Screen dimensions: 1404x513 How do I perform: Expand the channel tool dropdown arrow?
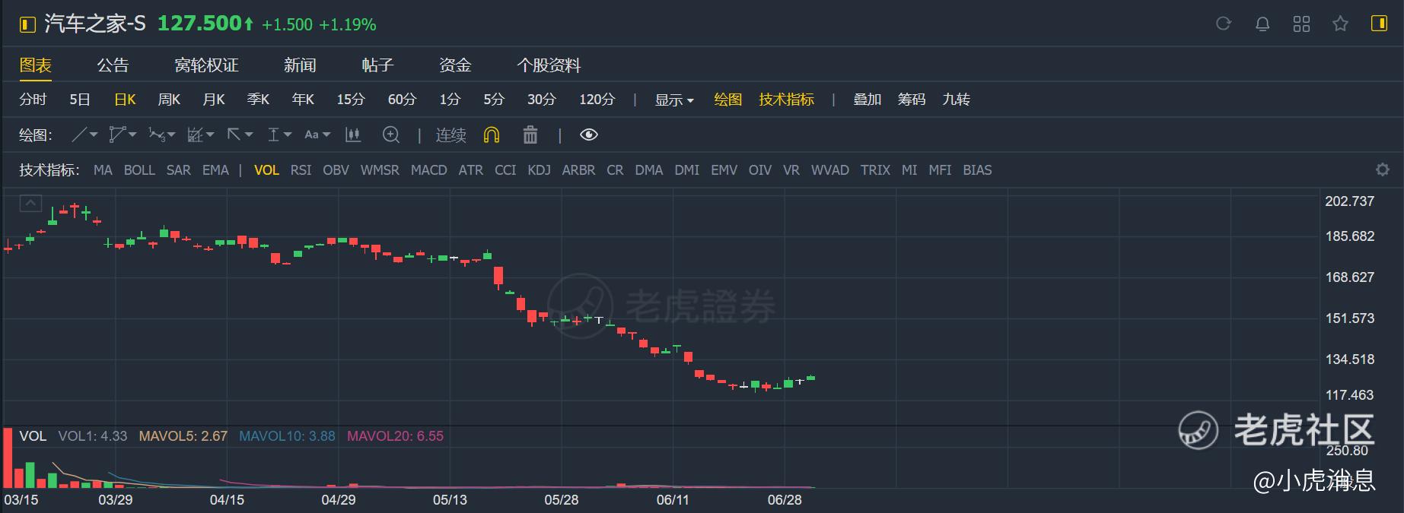click(210, 135)
